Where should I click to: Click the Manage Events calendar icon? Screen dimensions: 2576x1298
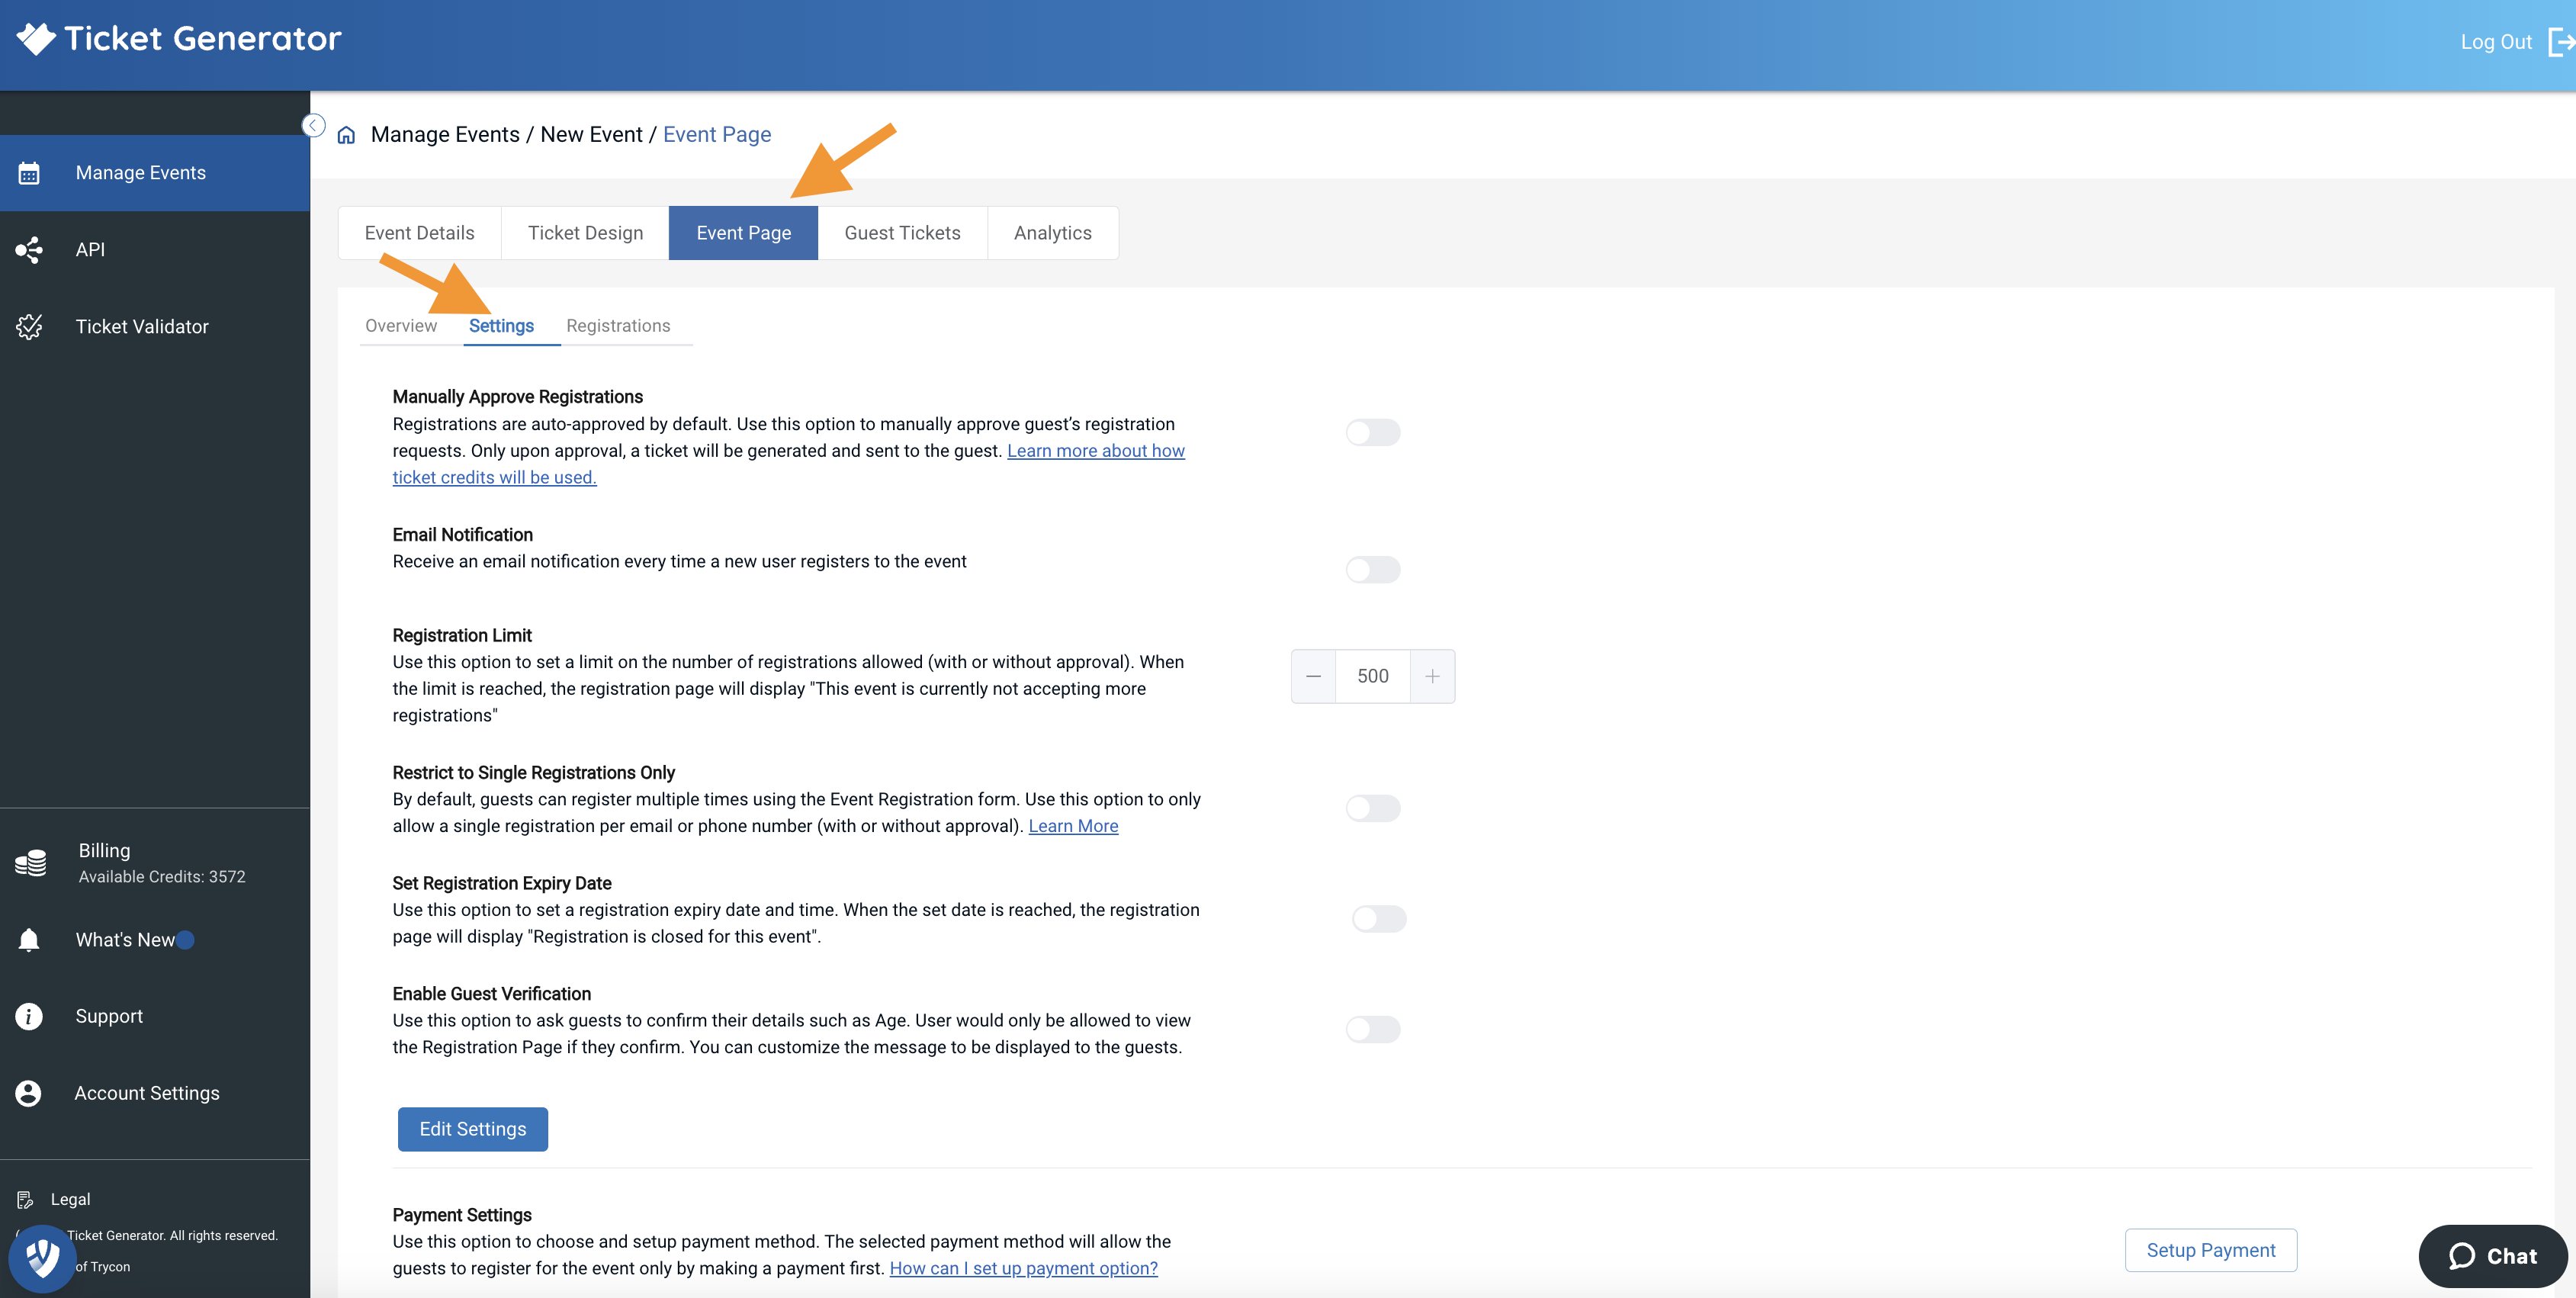pos(29,173)
